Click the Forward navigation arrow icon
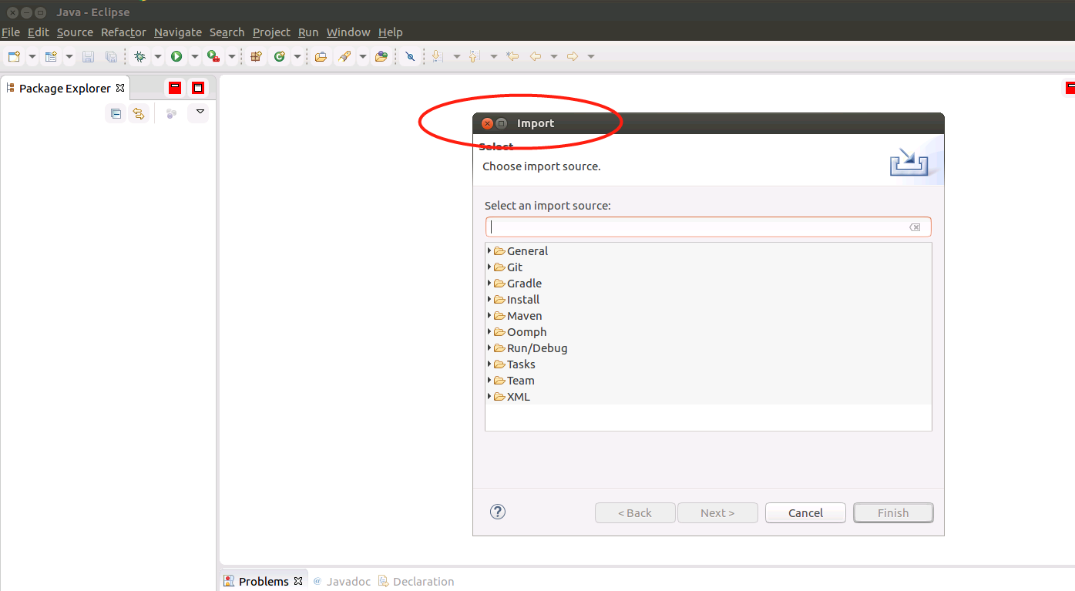Image resolution: width=1075 pixels, height=591 pixels. 572,56
